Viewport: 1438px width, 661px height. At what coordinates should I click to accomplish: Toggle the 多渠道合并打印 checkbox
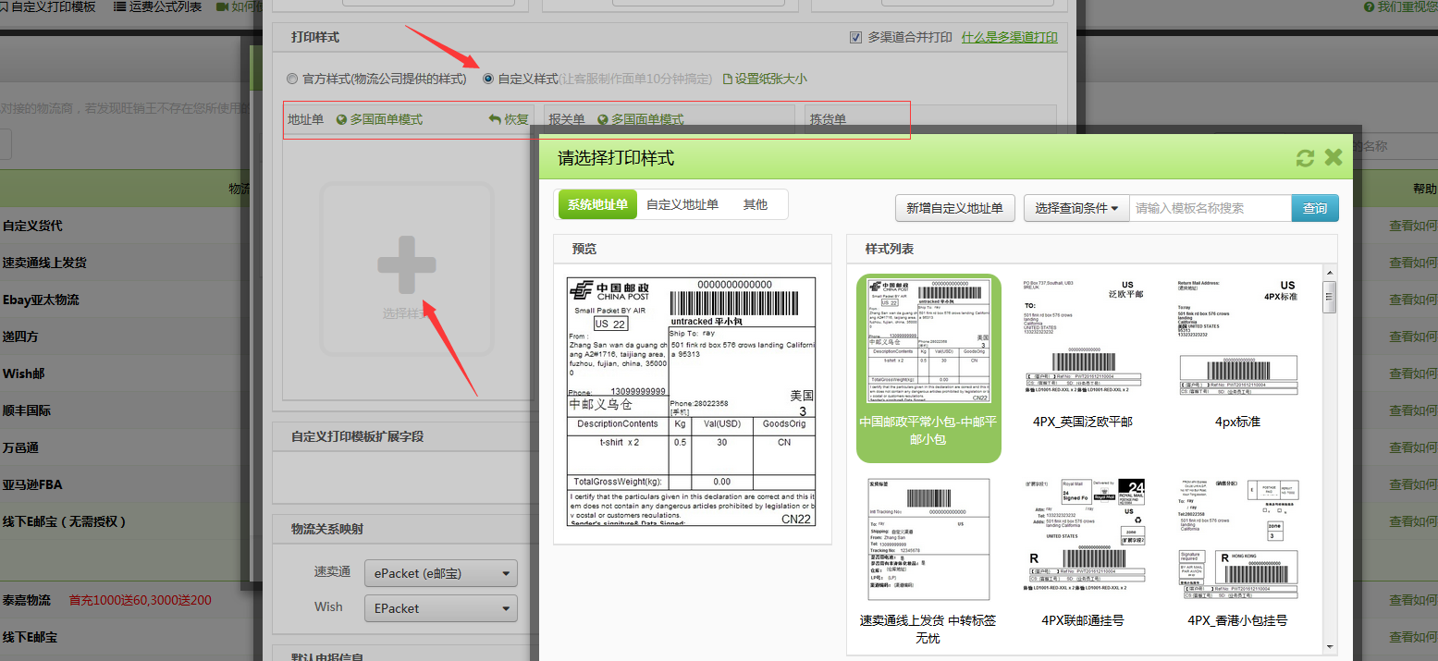(x=855, y=38)
